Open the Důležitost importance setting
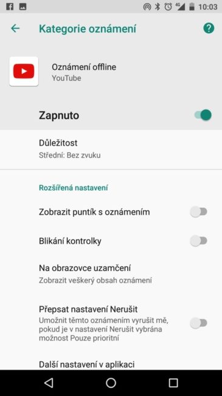The image size is (222, 396). [x=111, y=149]
